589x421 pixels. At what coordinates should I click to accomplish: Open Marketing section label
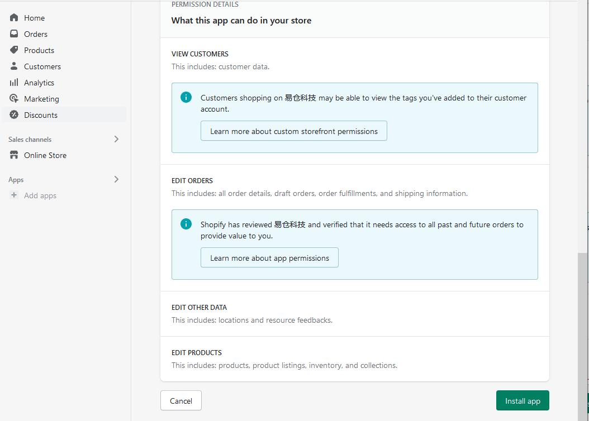pyautogui.click(x=41, y=99)
